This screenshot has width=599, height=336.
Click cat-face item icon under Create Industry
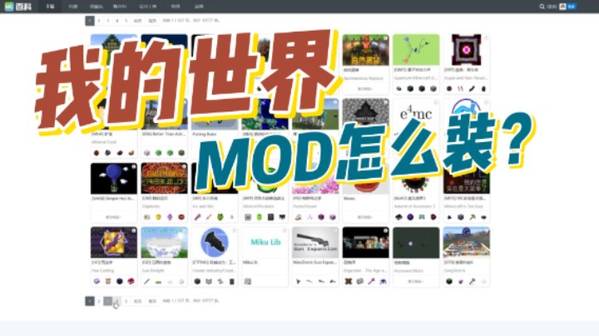[209, 281]
